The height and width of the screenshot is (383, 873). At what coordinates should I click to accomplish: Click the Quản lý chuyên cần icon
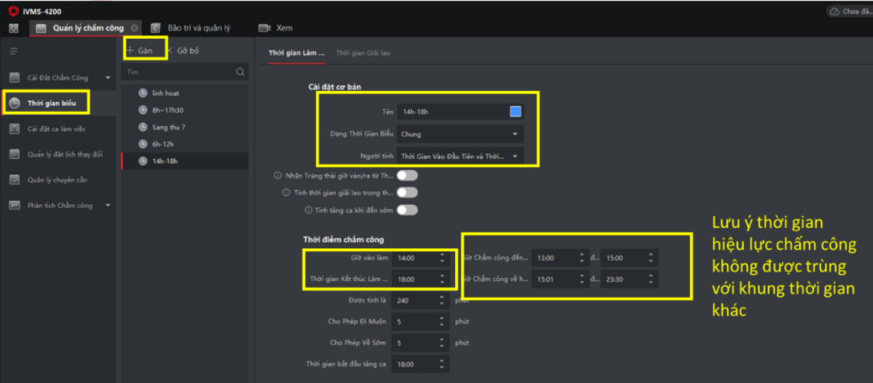click(14, 180)
